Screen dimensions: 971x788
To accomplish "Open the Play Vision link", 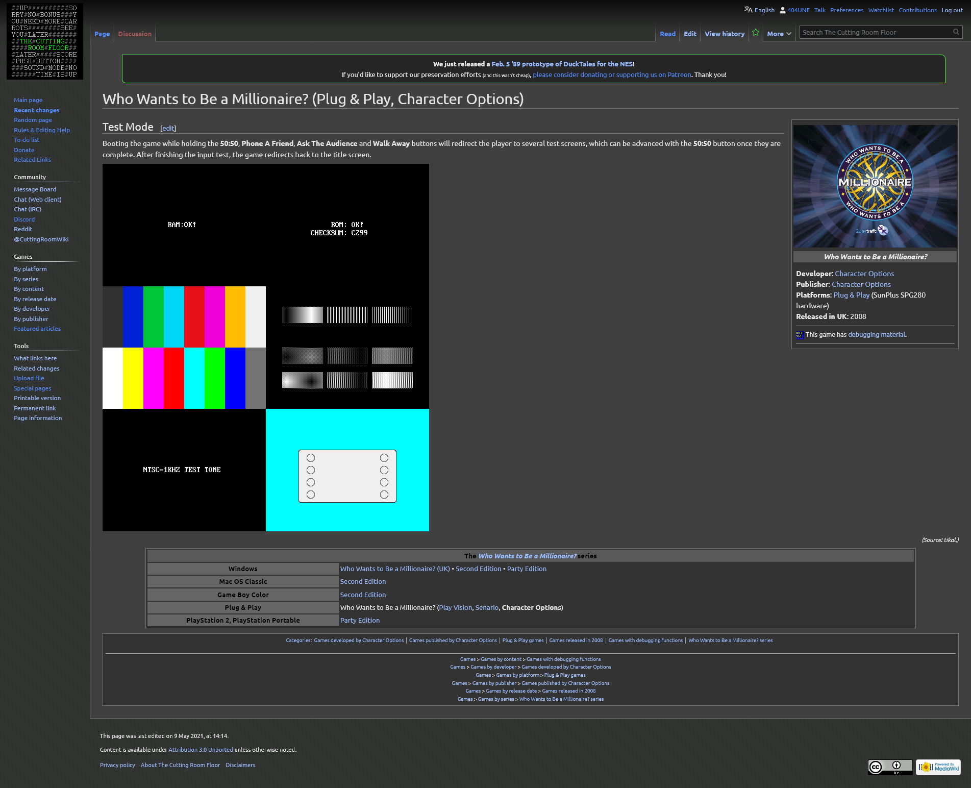I will point(456,607).
